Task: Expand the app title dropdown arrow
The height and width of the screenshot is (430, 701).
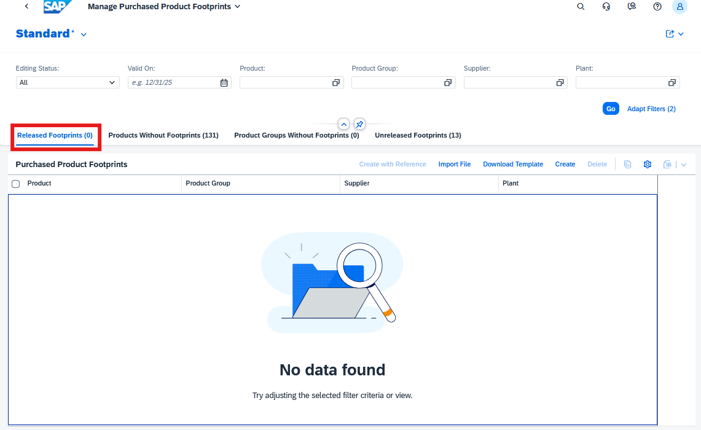Action: click(237, 6)
